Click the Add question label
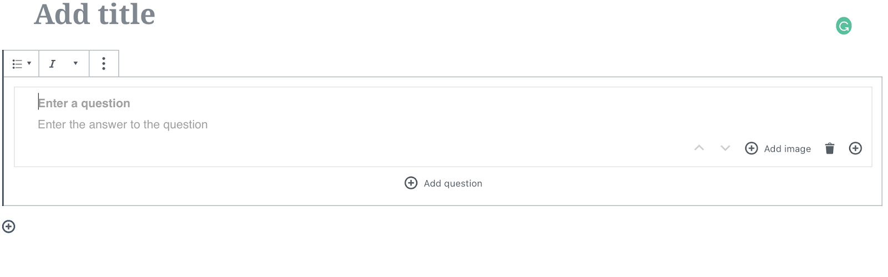 pyautogui.click(x=453, y=184)
